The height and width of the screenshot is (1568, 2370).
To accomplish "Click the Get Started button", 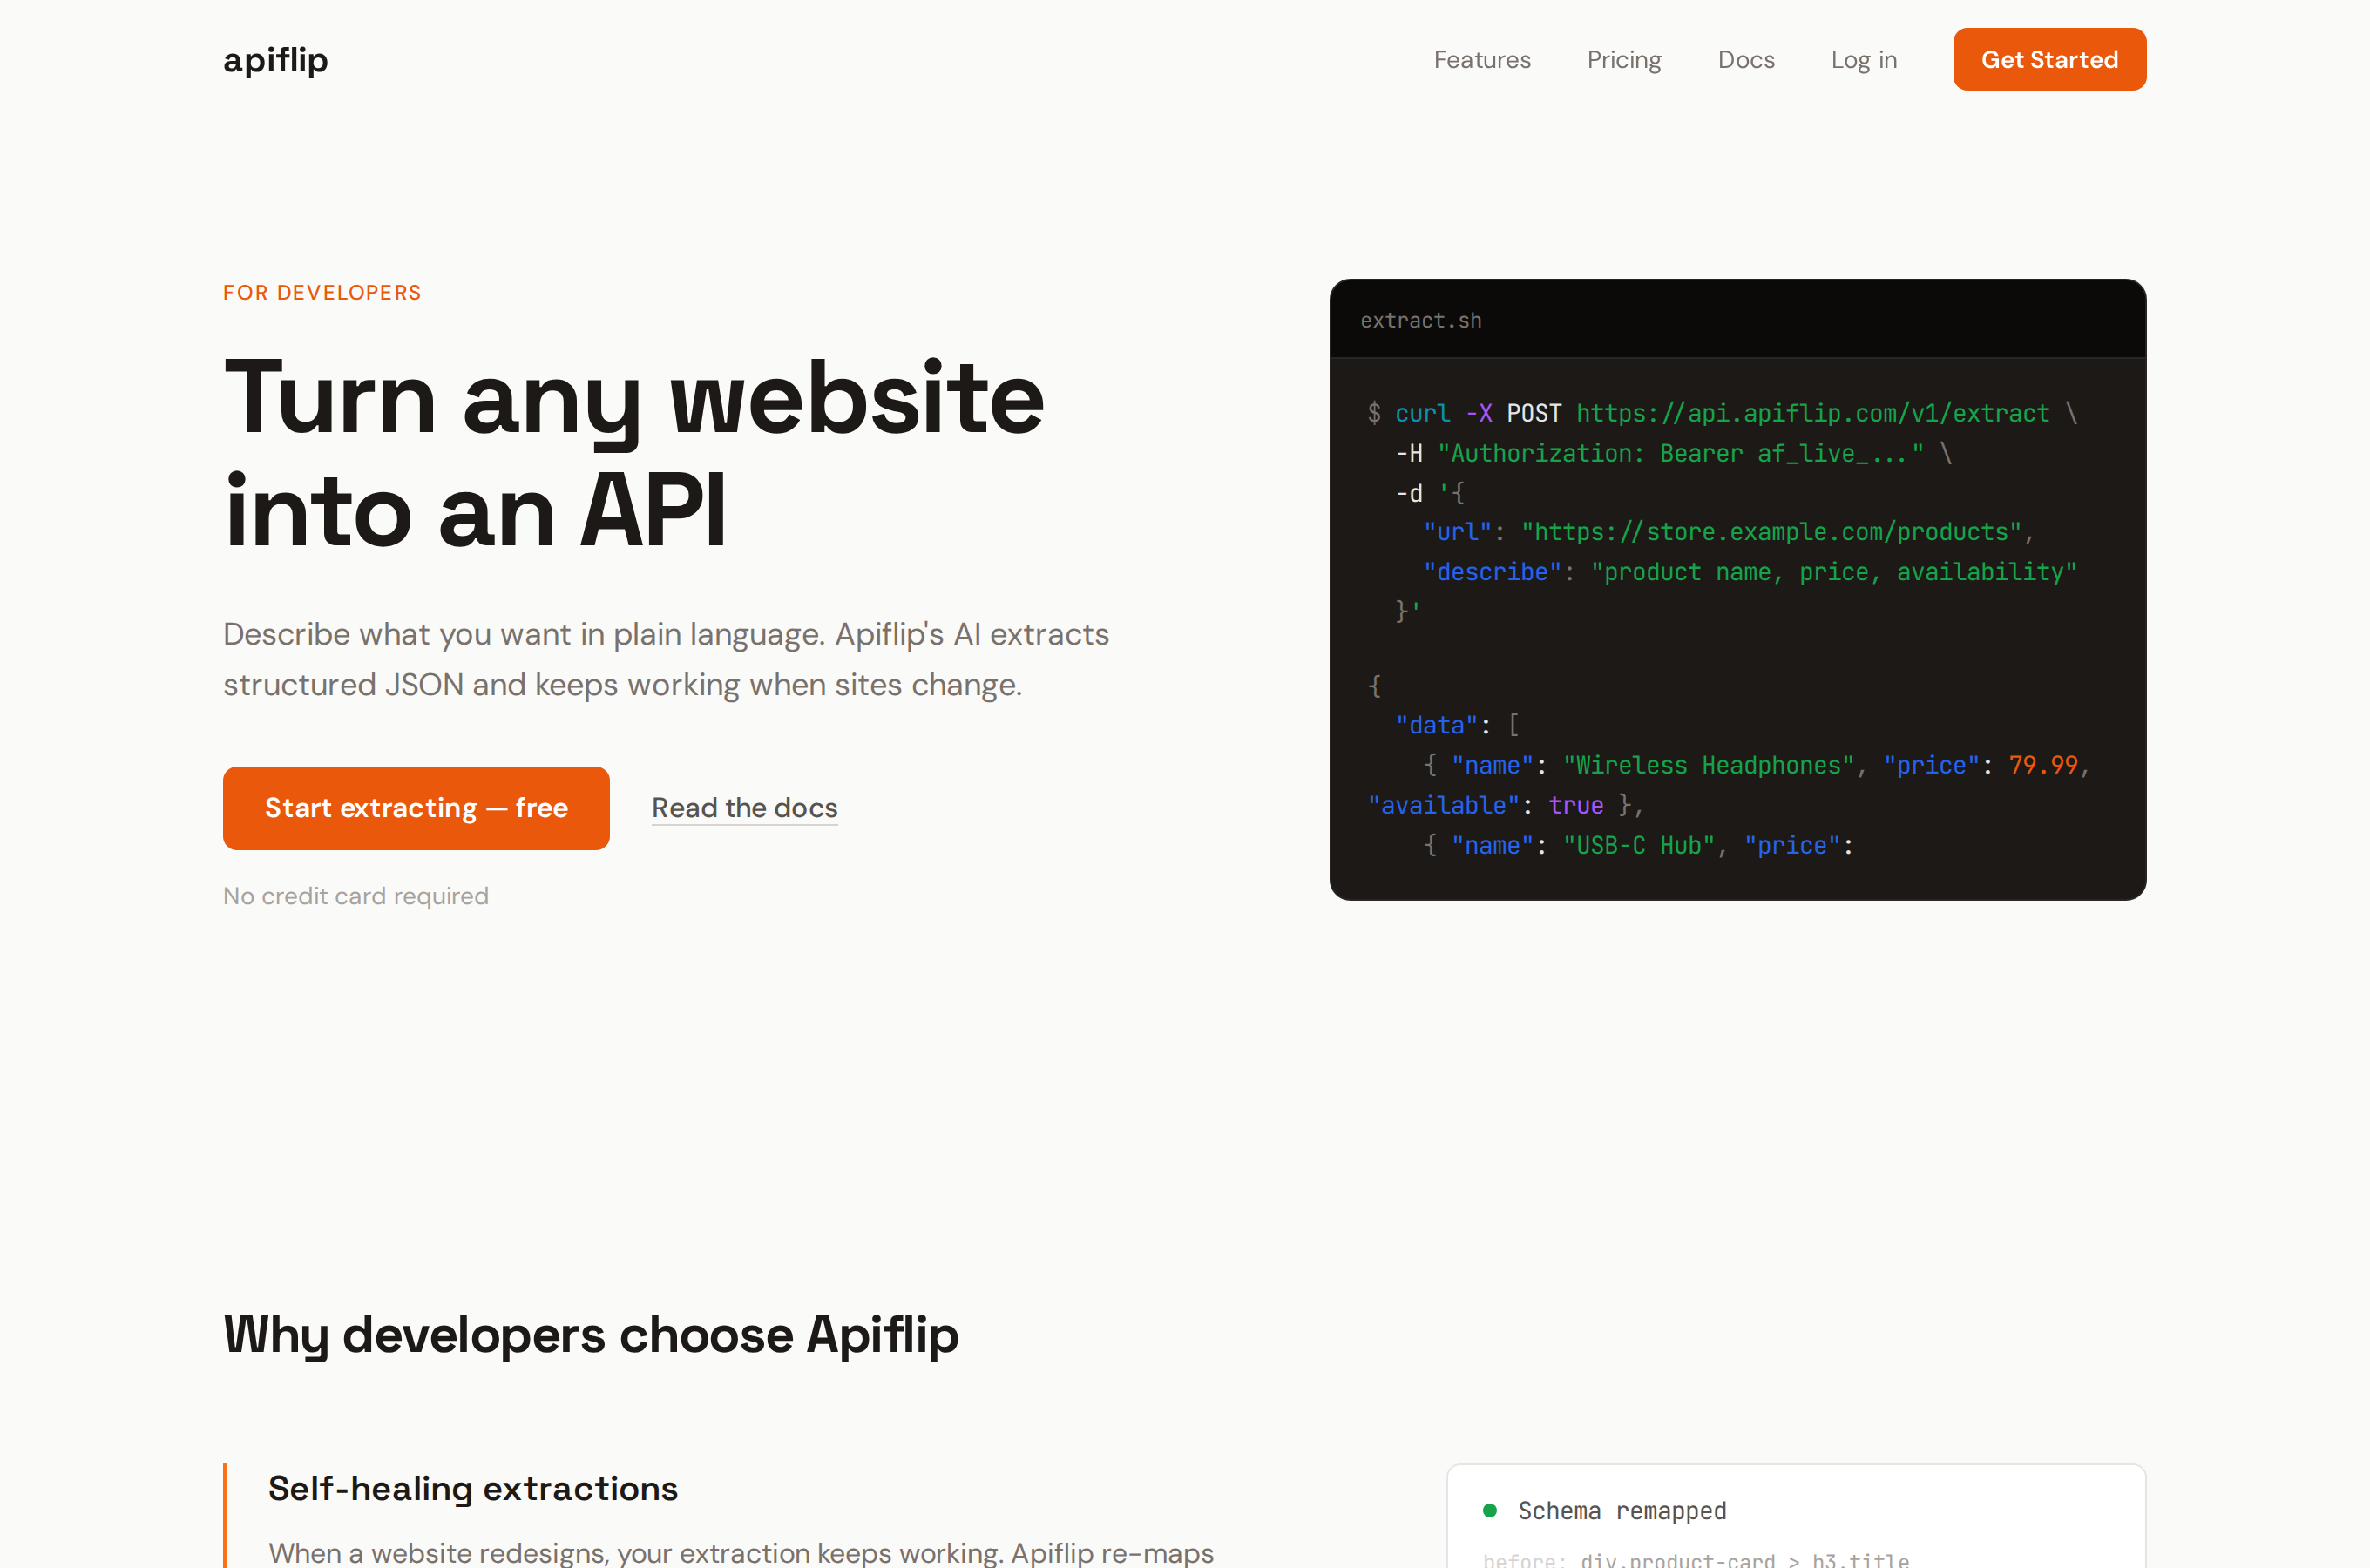I will [2049, 59].
